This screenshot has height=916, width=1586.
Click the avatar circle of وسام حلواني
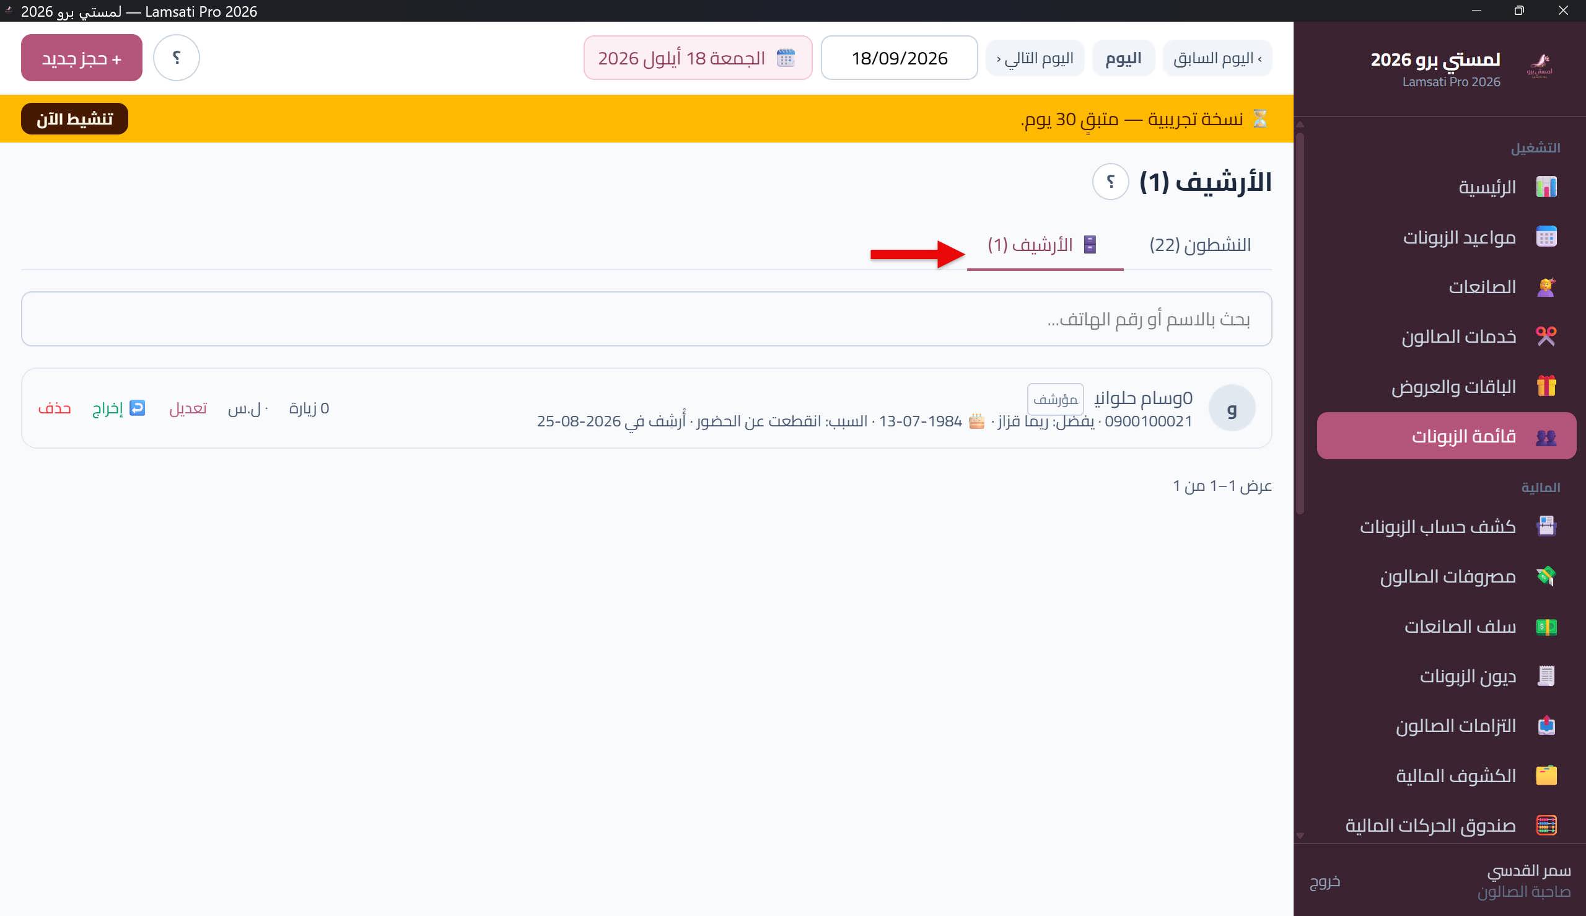pyautogui.click(x=1232, y=408)
